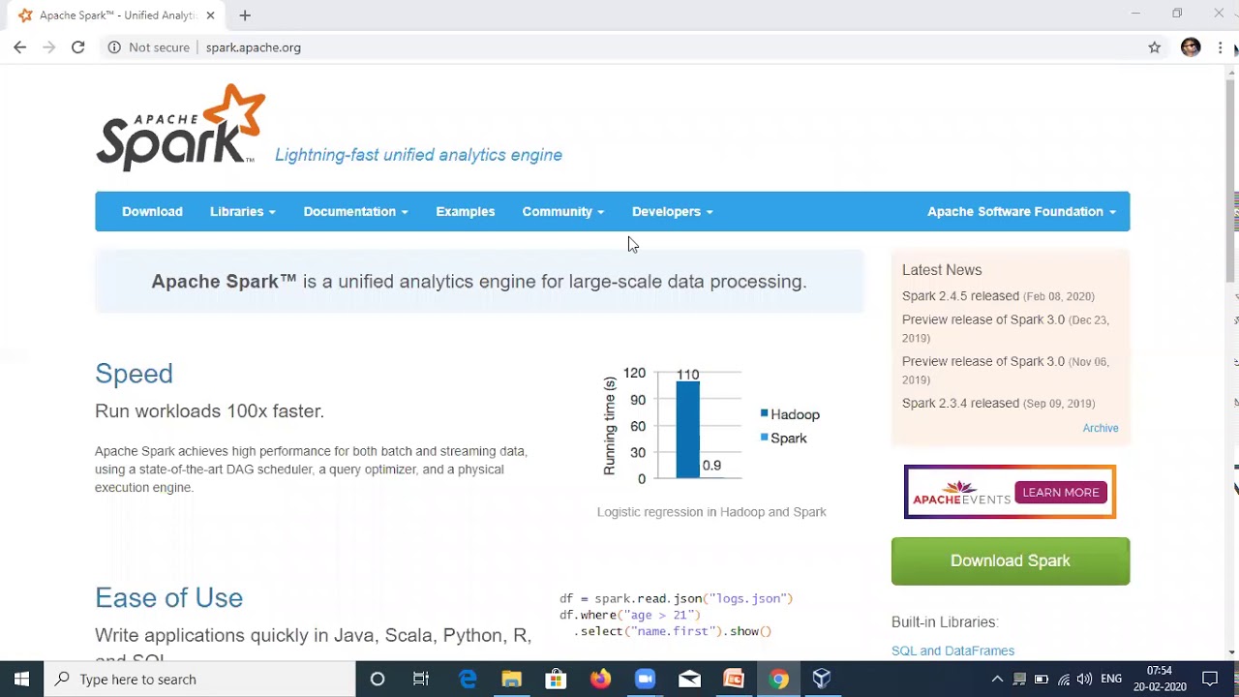Open Zoom from taskbar
The width and height of the screenshot is (1239, 697).
pyautogui.click(x=645, y=679)
